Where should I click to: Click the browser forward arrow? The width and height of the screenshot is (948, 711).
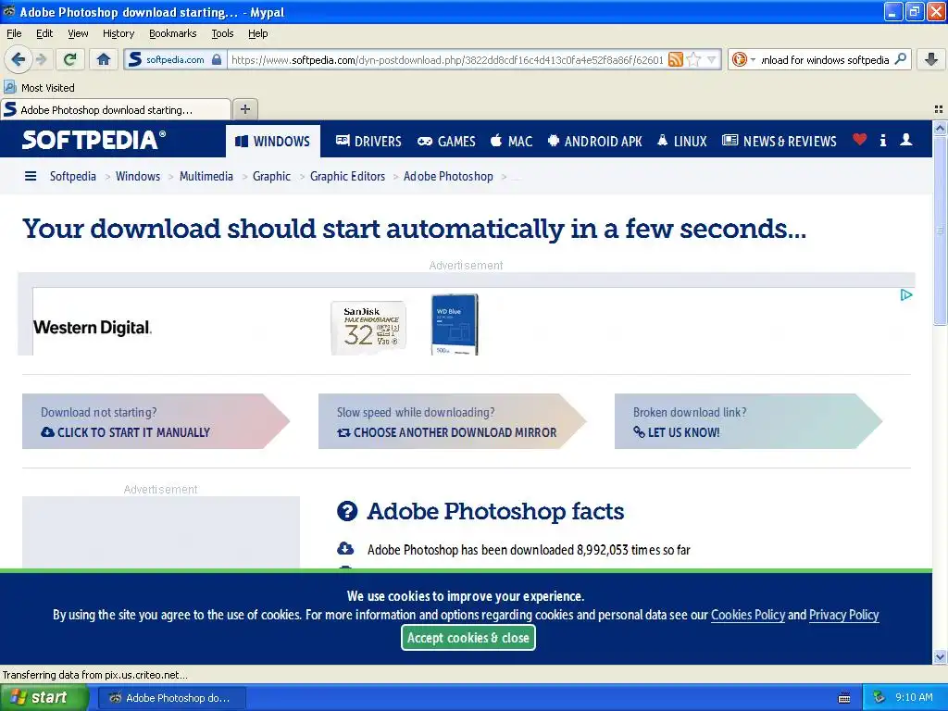pos(41,59)
